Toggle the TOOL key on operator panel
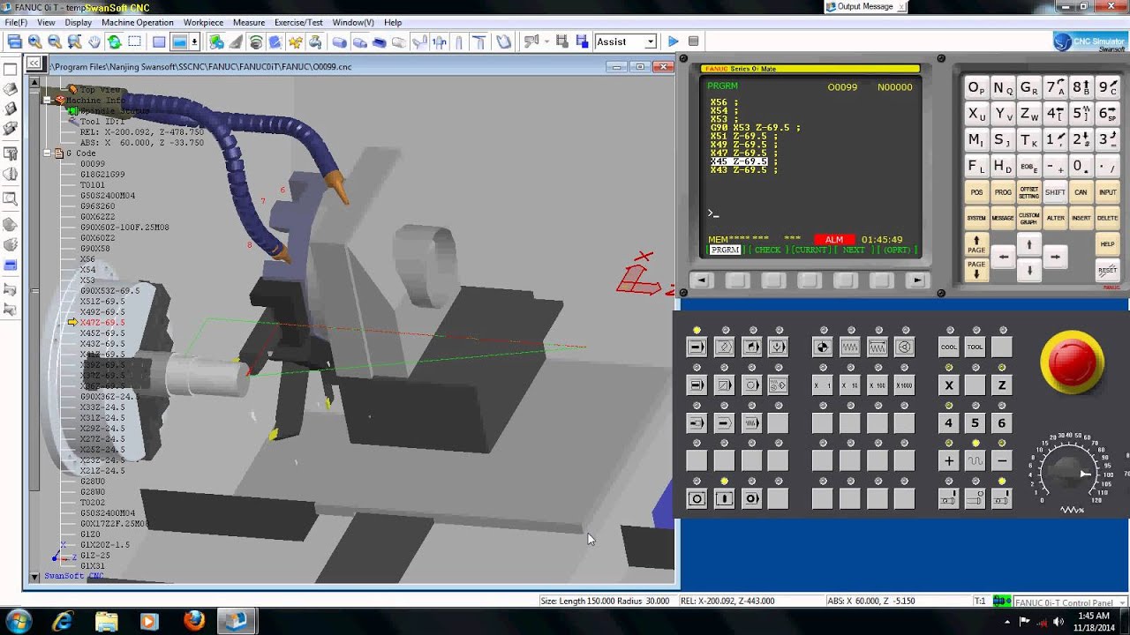The image size is (1130, 635). tap(976, 347)
